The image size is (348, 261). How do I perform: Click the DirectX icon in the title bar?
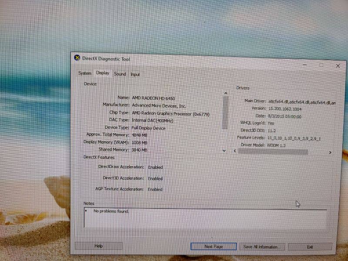coord(77,58)
